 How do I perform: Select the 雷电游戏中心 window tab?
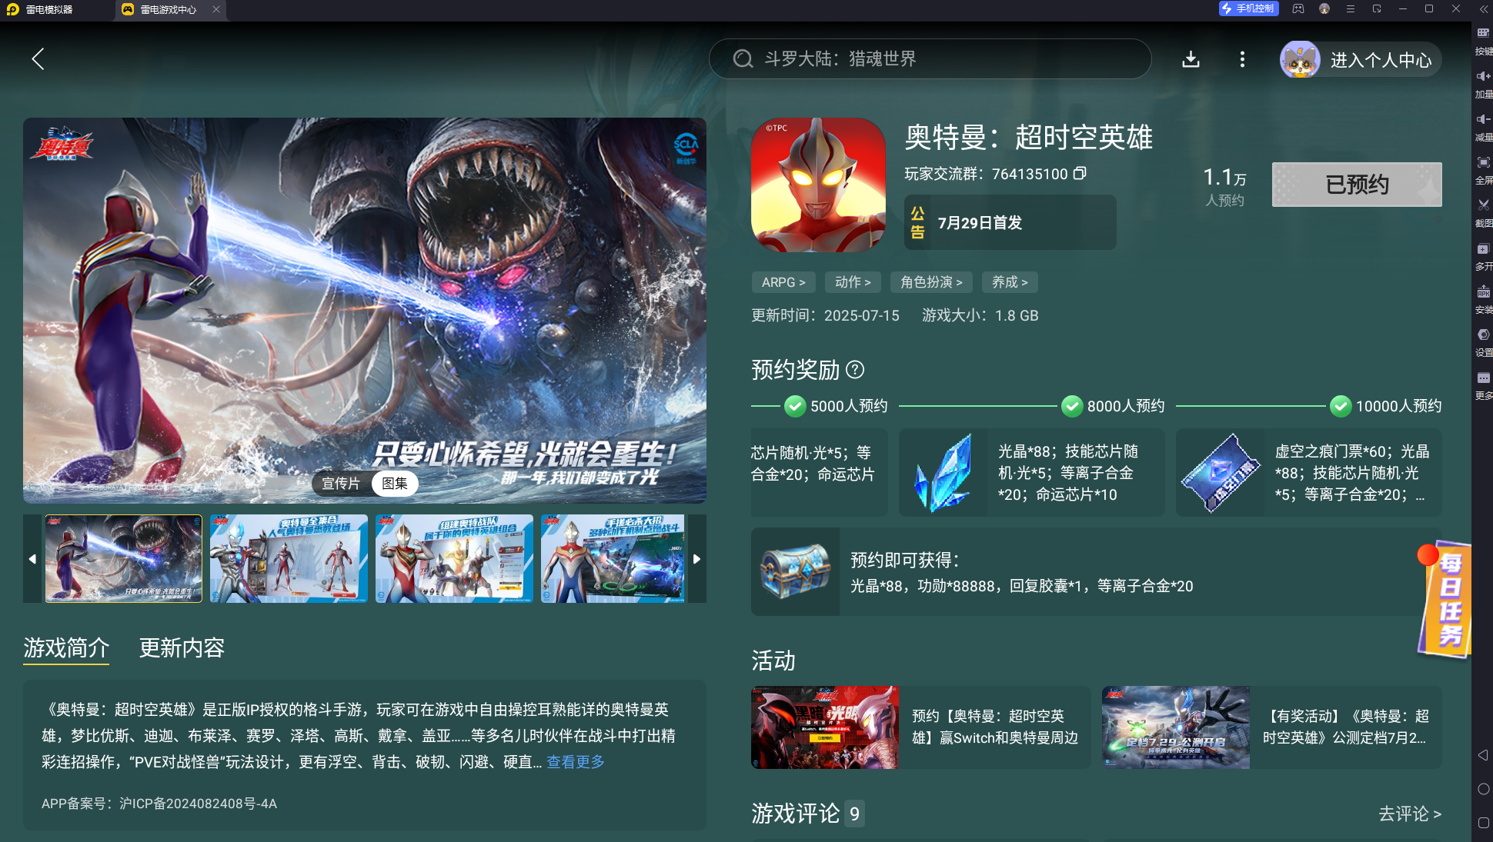(168, 10)
